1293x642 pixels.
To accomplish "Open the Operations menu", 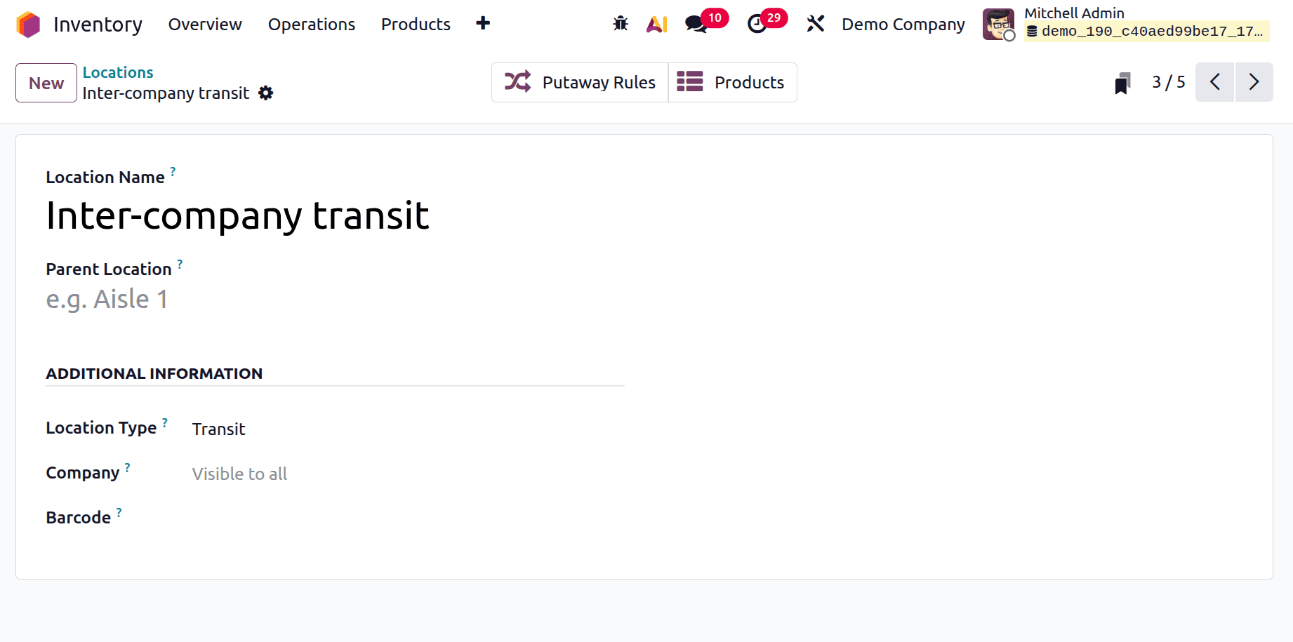I will (311, 24).
